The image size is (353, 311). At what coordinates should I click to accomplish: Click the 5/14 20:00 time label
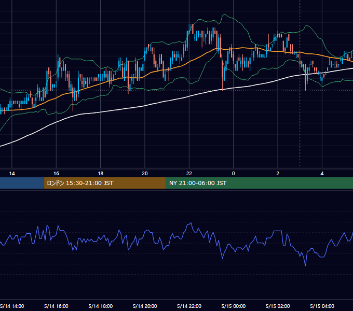(145, 306)
